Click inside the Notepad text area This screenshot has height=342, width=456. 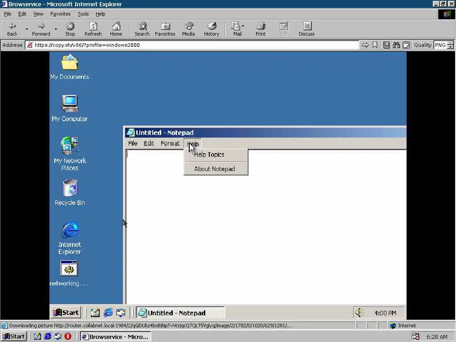click(x=266, y=227)
